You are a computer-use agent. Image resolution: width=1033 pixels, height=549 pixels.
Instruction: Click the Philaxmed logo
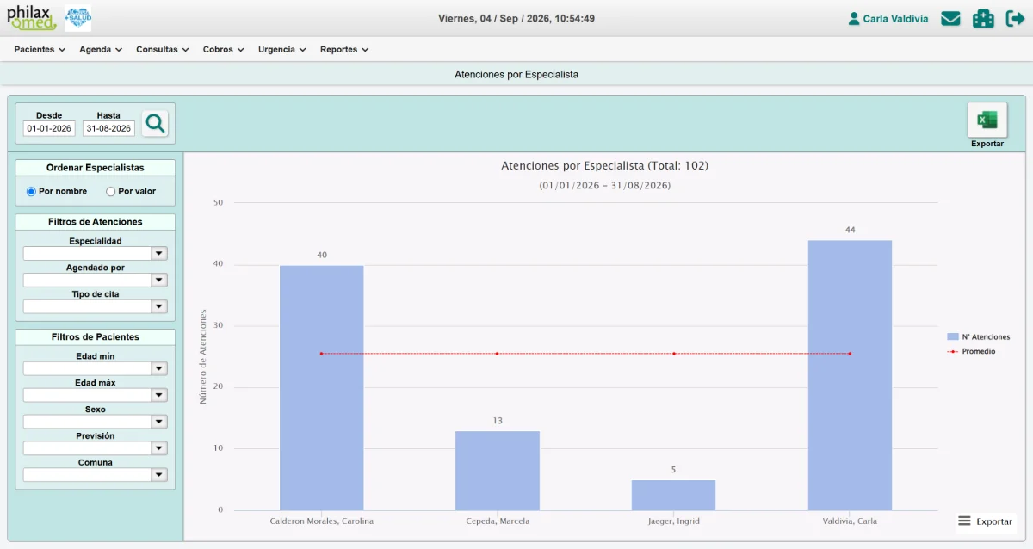pos(32,17)
